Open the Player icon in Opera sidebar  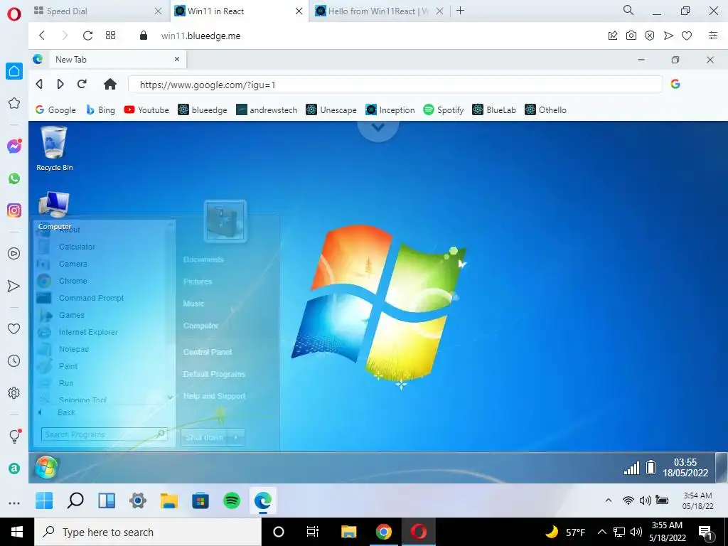point(14,254)
